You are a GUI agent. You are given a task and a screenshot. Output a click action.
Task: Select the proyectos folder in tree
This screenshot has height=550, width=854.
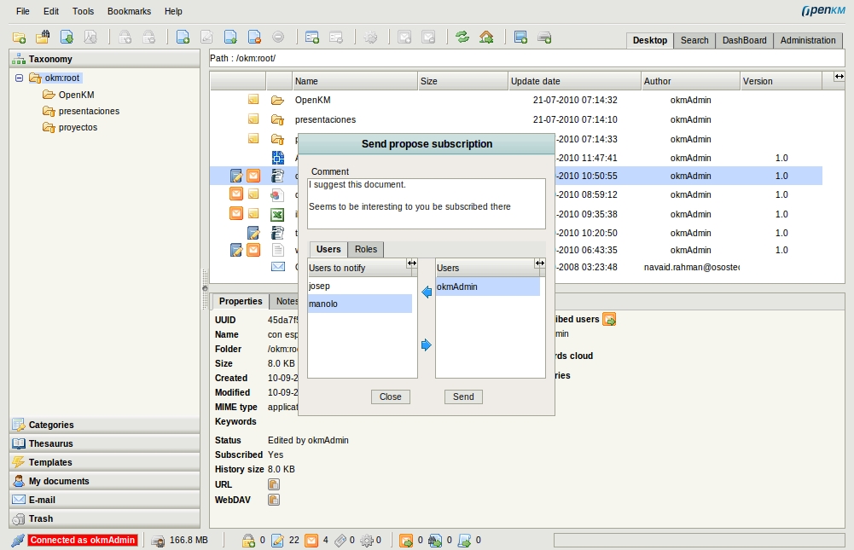click(x=78, y=127)
